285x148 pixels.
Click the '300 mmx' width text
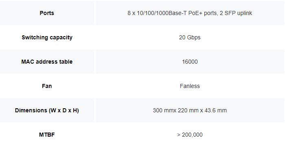[x=164, y=110]
